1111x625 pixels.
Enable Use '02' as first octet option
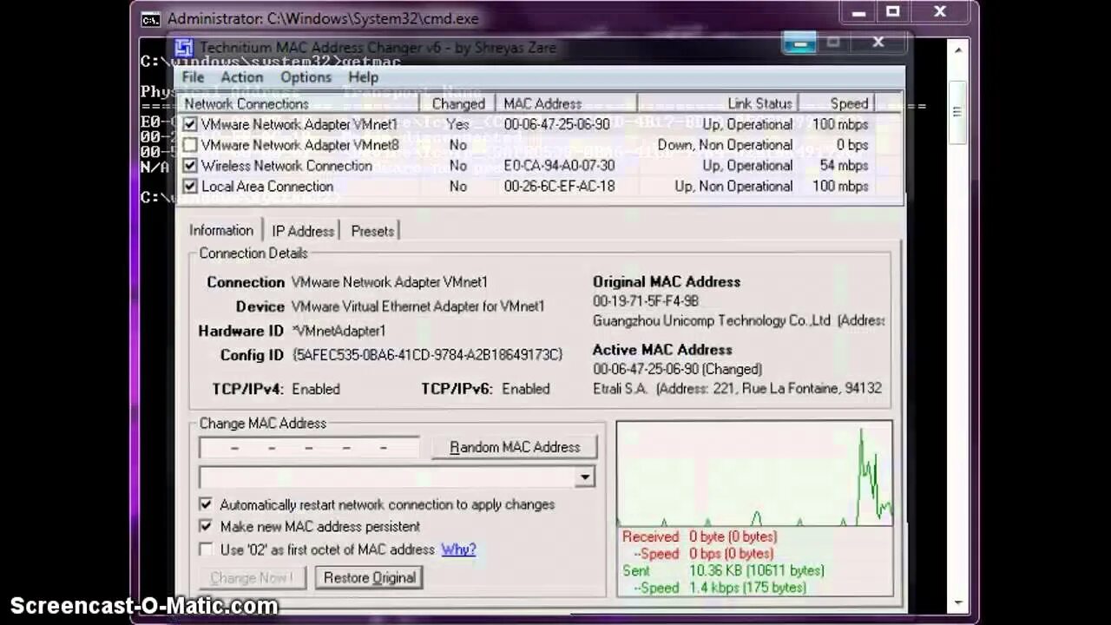pyautogui.click(x=206, y=549)
